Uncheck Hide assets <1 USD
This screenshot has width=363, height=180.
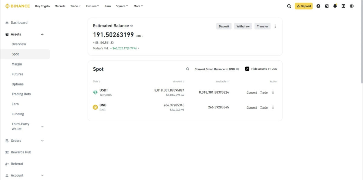point(247,69)
